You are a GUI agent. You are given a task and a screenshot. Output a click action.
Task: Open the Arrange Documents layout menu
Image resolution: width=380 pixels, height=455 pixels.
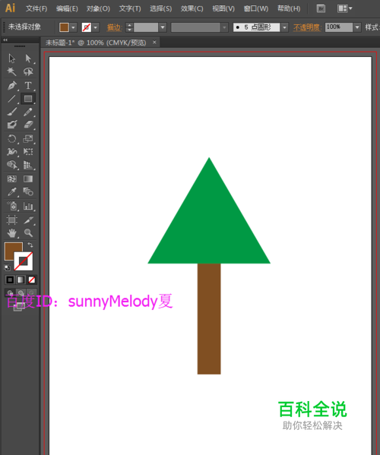pos(344,8)
